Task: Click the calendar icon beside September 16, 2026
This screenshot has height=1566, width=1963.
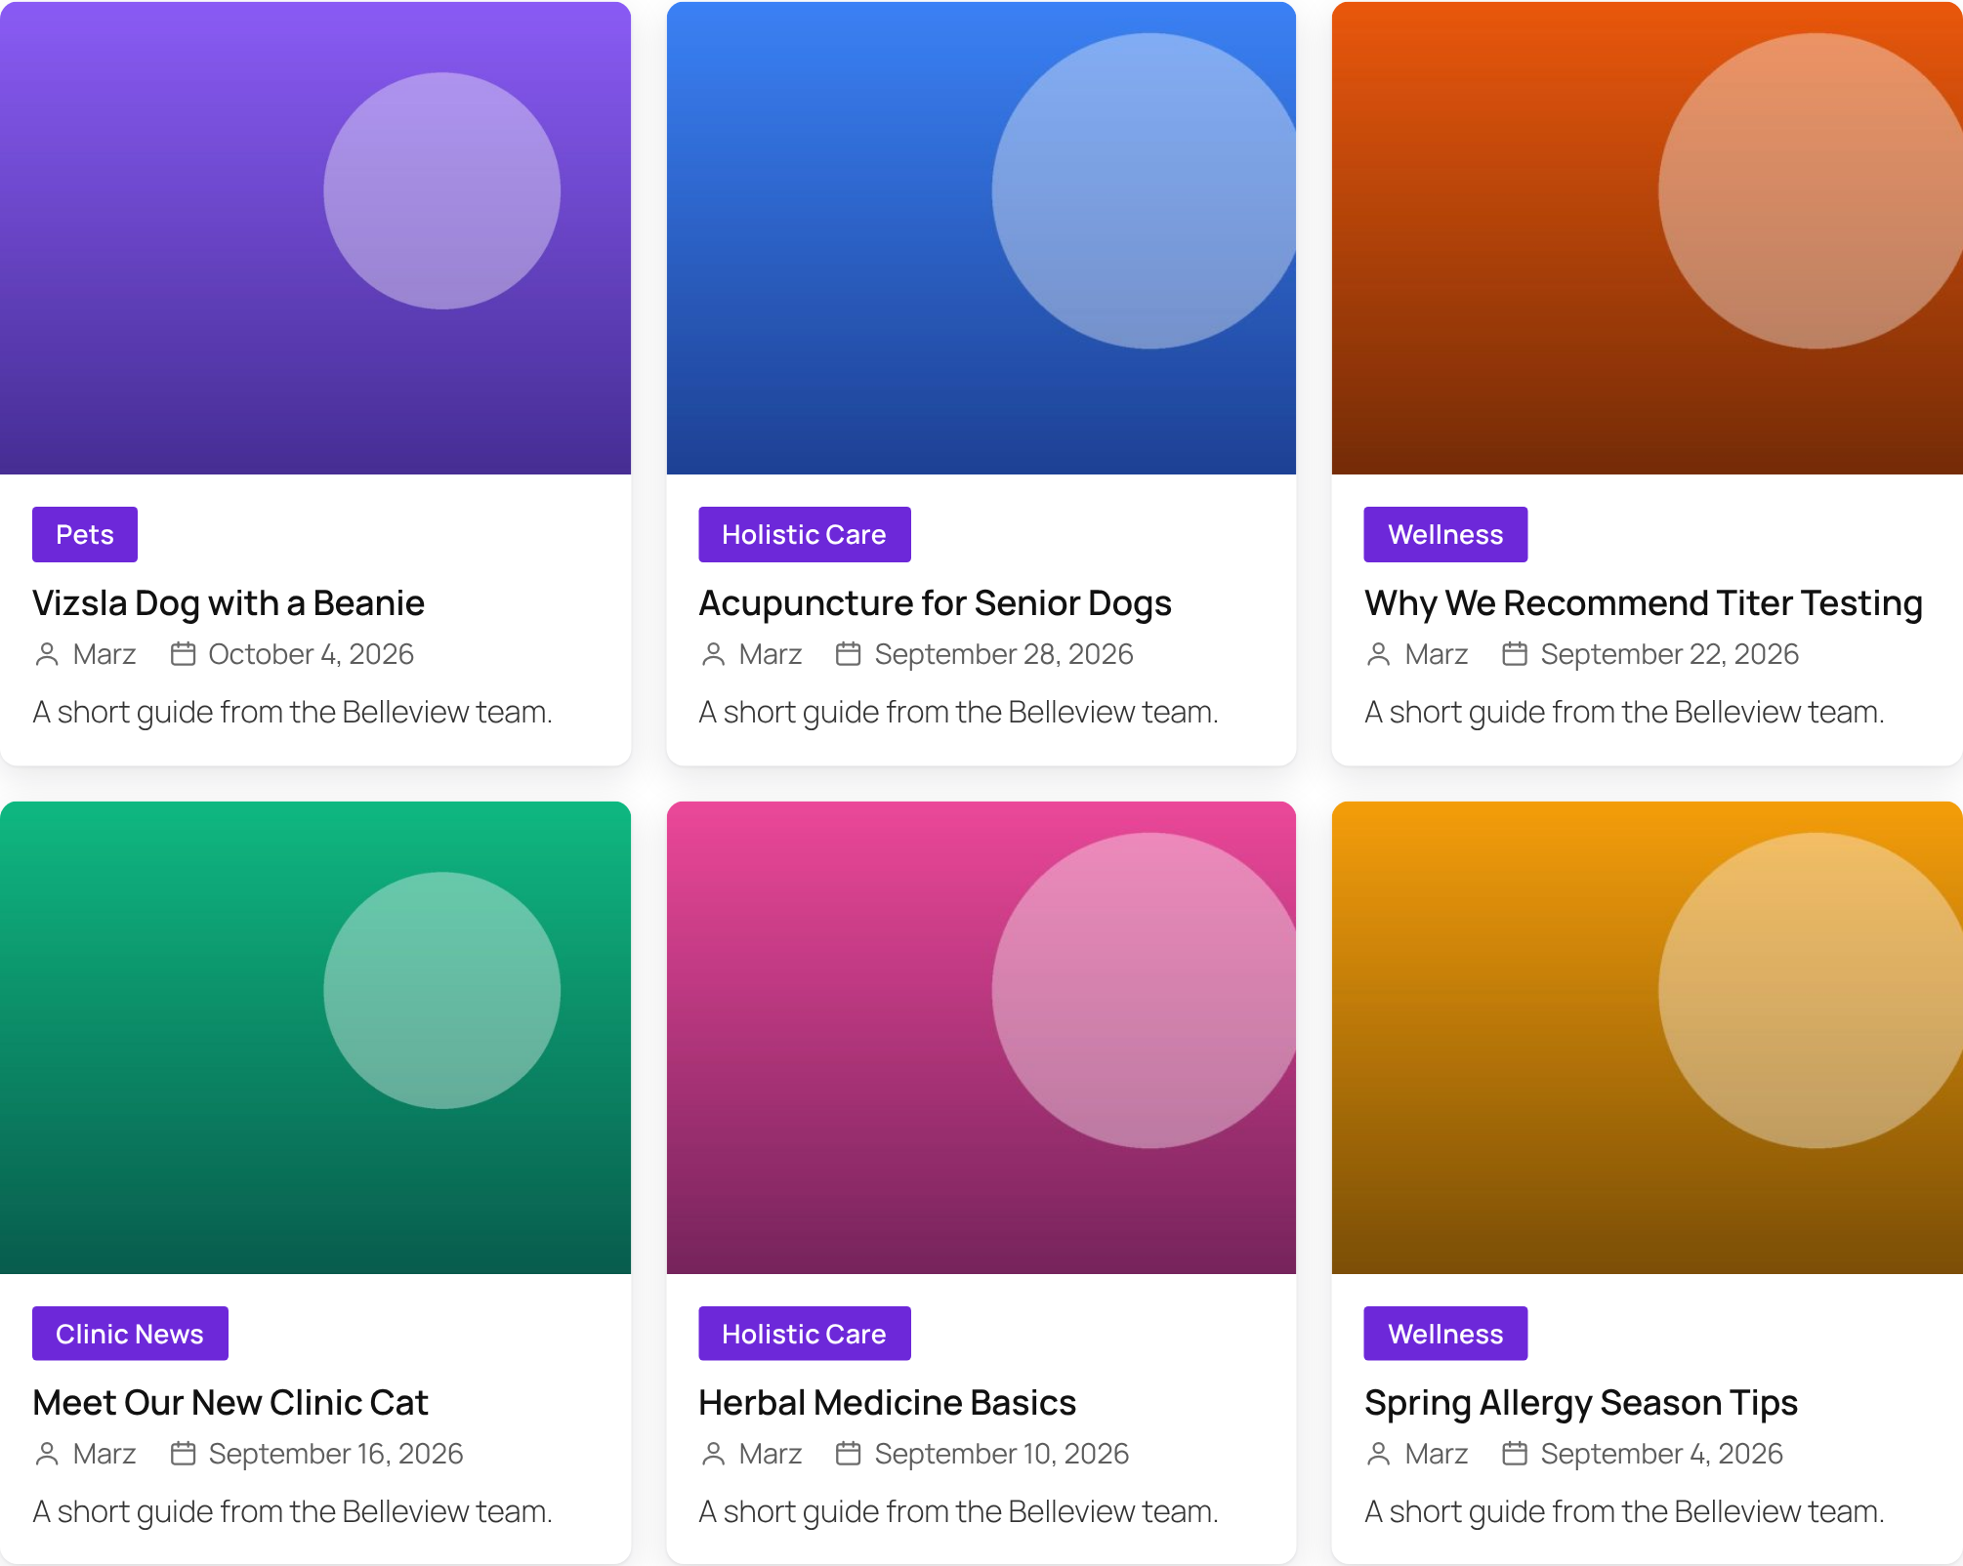Action: [183, 1454]
